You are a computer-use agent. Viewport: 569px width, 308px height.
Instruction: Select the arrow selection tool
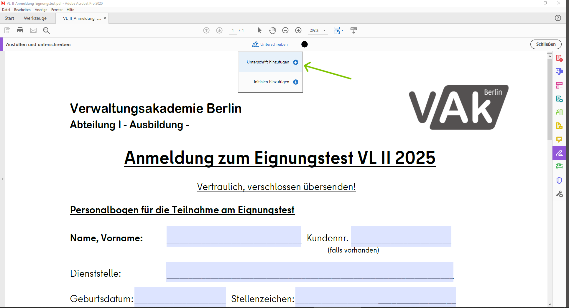[x=259, y=30]
